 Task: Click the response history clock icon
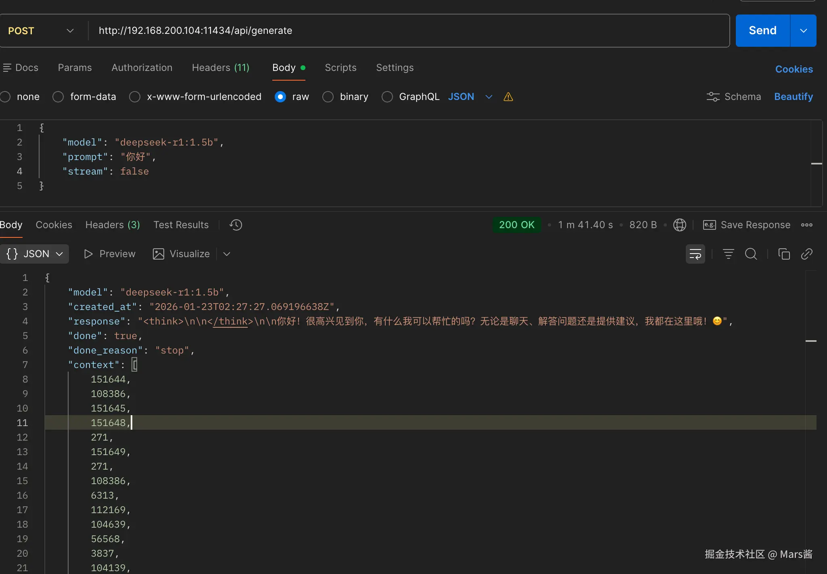pyautogui.click(x=236, y=225)
